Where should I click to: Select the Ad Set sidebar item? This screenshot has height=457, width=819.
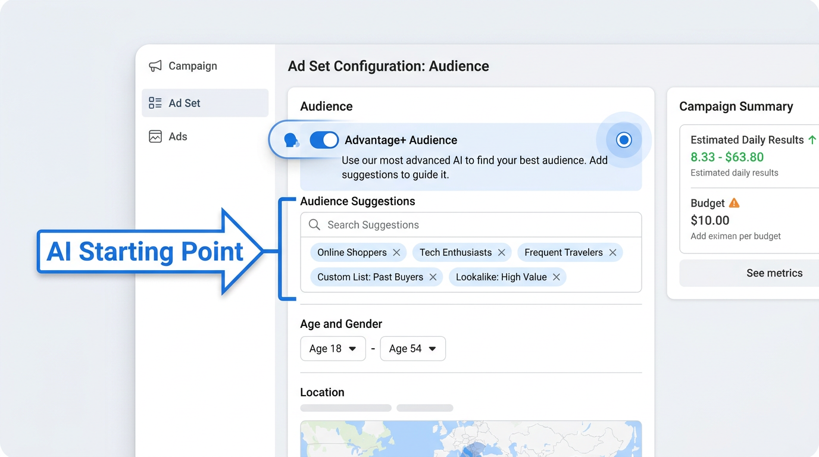[x=205, y=103]
